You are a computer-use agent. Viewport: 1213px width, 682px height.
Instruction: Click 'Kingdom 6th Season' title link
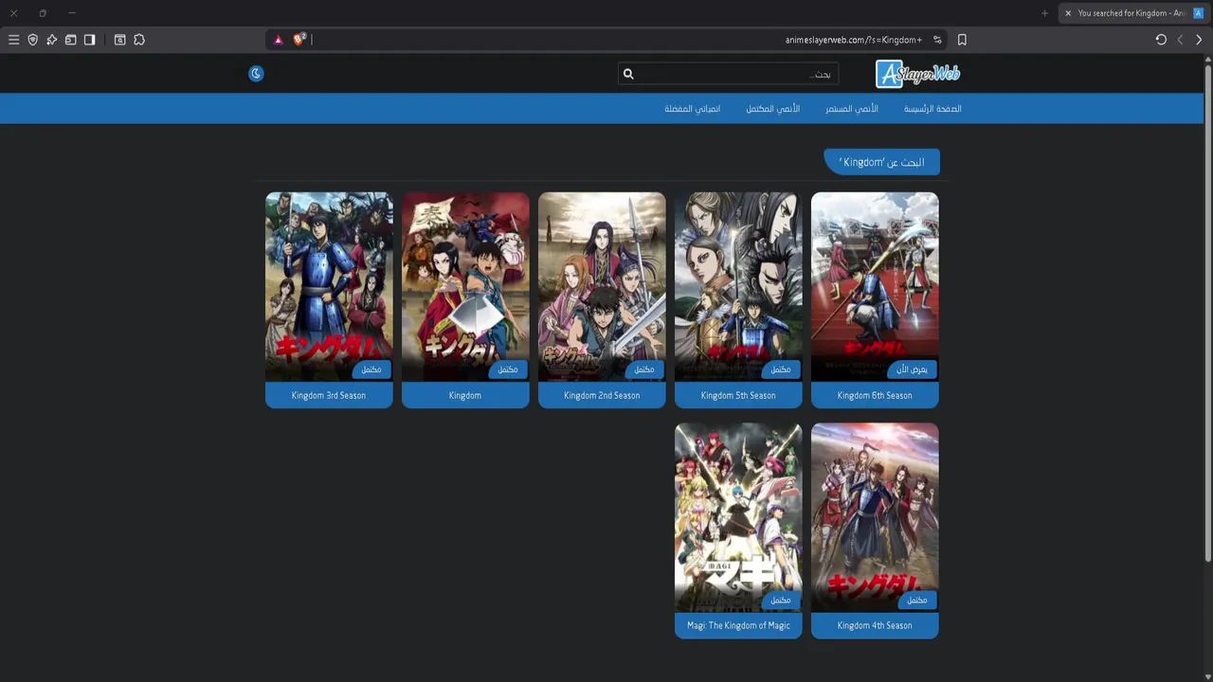(x=875, y=396)
